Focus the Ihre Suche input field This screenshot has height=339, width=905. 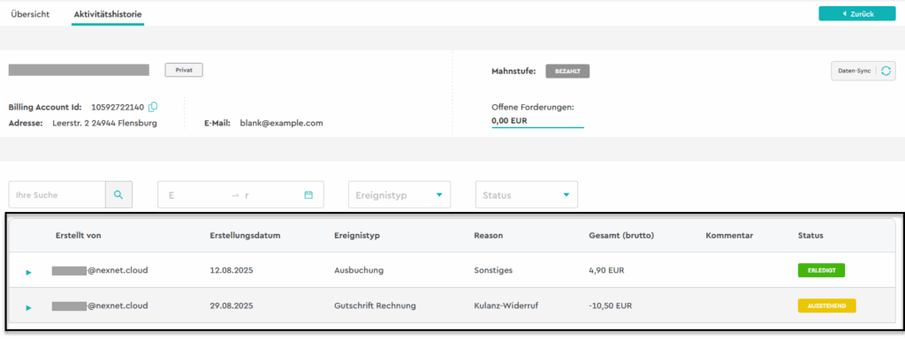point(57,195)
